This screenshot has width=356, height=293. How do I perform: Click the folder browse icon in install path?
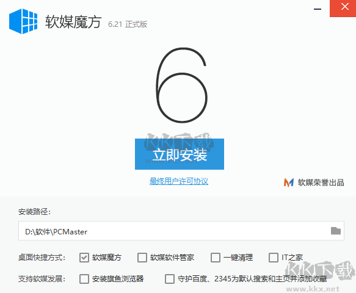(x=336, y=231)
